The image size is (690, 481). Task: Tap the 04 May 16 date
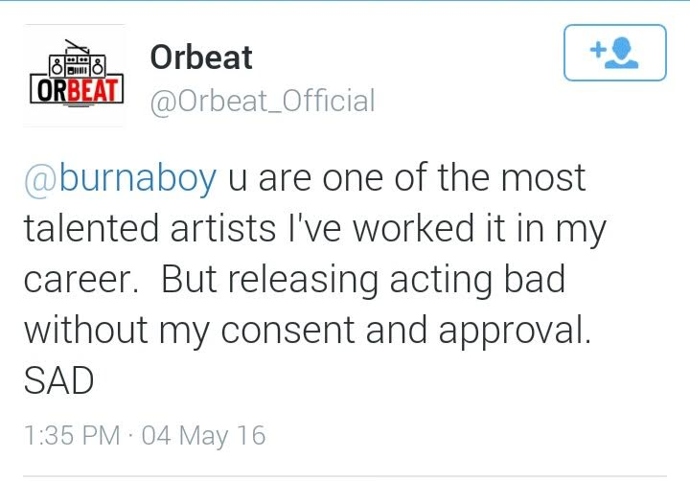click(203, 436)
